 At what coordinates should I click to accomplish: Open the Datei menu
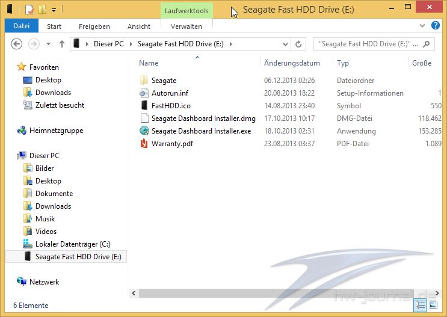click(x=21, y=26)
